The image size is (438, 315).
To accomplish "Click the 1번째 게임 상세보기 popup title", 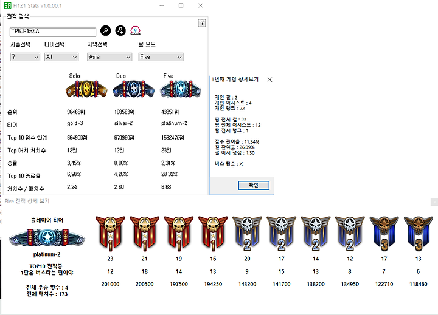I will tap(235, 80).
